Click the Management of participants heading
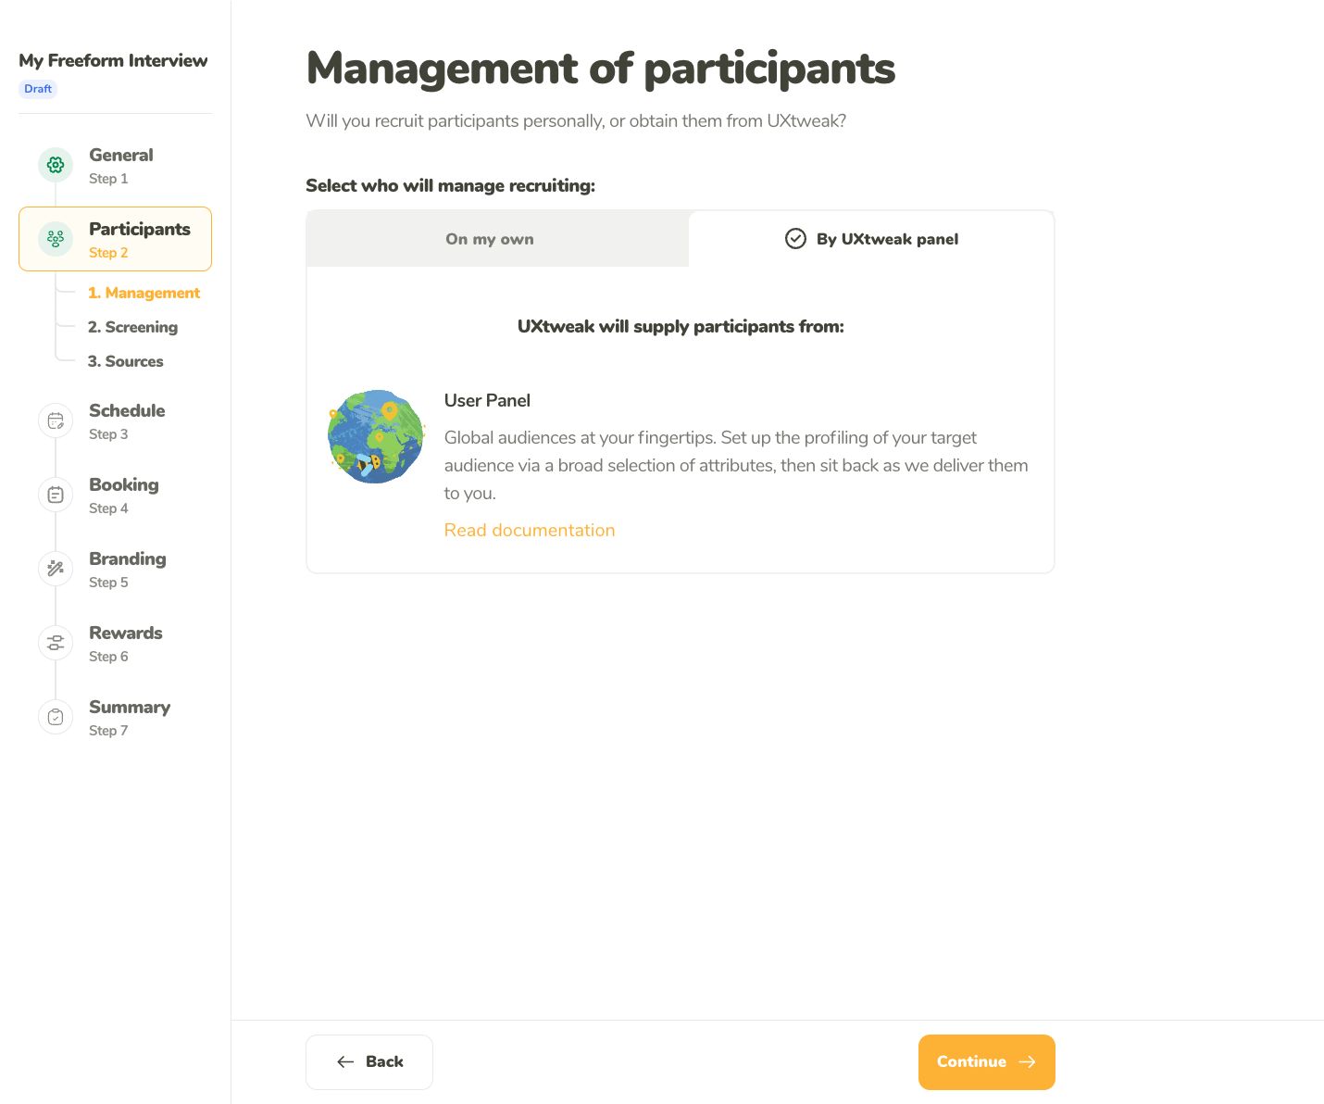The height and width of the screenshot is (1104, 1324). coord(601,69)
